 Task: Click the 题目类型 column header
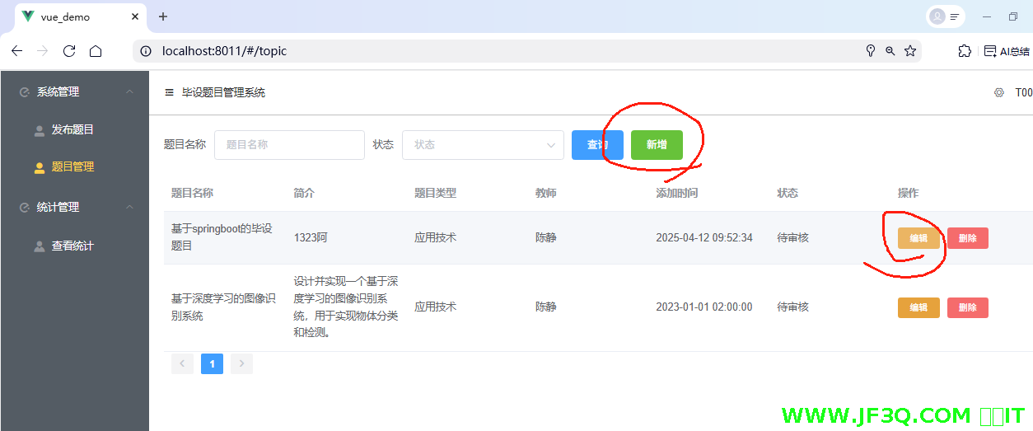click(x=435, y=193)
